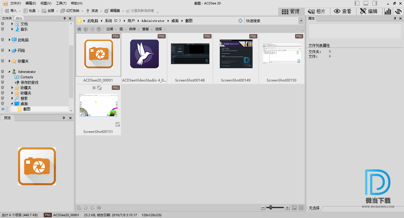404x218 pixels.
Task: Open the 文件(F) menu
Action: (x=15, y=3)
